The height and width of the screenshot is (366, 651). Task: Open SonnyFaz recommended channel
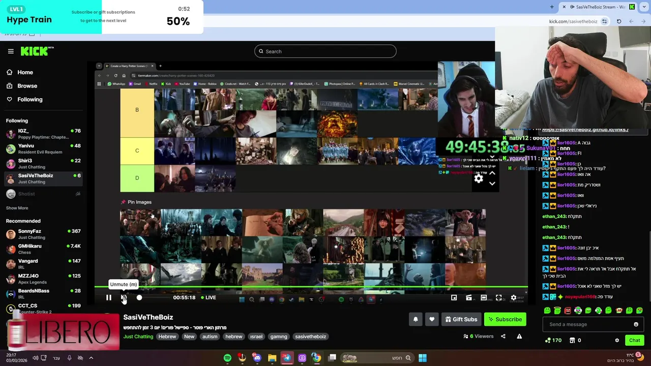pos(43,234)
